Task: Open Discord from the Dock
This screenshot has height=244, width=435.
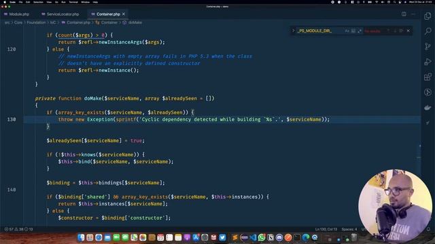Action: tap(279, 237)
